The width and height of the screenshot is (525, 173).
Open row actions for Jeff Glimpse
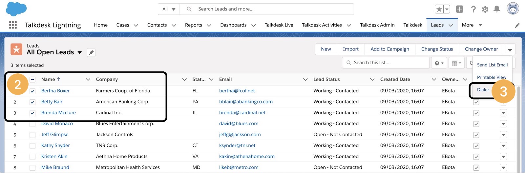(503, 135)
